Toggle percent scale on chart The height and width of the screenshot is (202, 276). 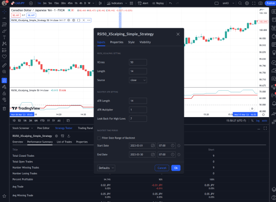(x=252, y=121)
